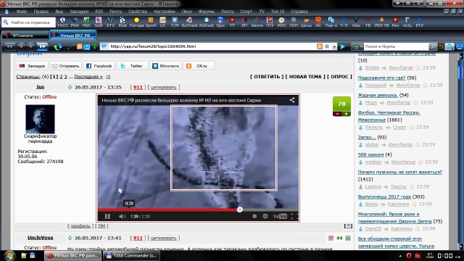The width and height of the screenshot is (464, 261).
Task: Click the unplayed grey part of video timeline
Action: [x=270, y=210]
